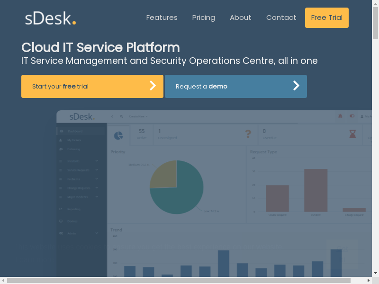Screen dimensions: 379x284
Task: Flip the red toggle switch in dashboard header
Action: click(352, 116)
